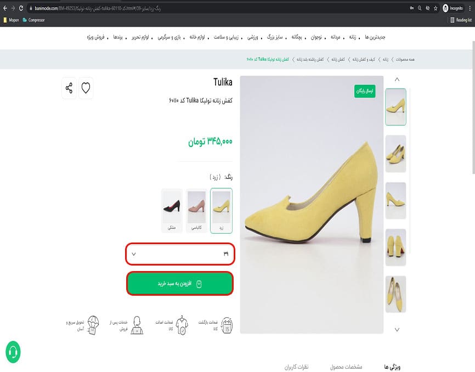The width and height of the screenshot is (475, 372).
Task: Click the authenticity guarantee shirt icon
Action: 182,326
